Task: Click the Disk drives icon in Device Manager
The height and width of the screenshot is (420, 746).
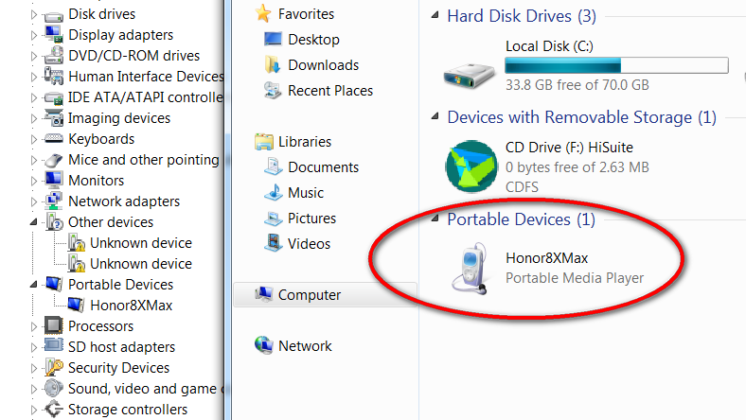Action: [x=53, y=16]
